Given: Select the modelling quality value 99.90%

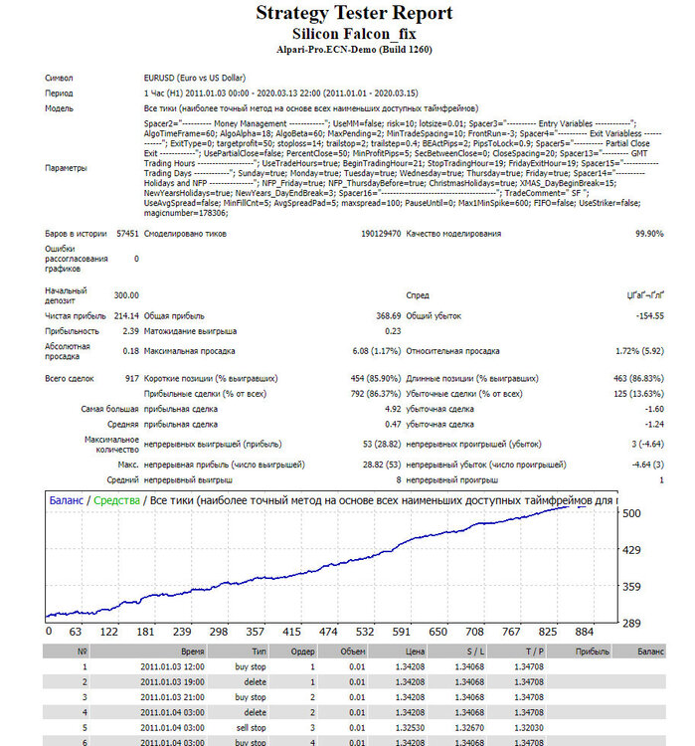Looking at the screenshot, I should coord(649,234).
